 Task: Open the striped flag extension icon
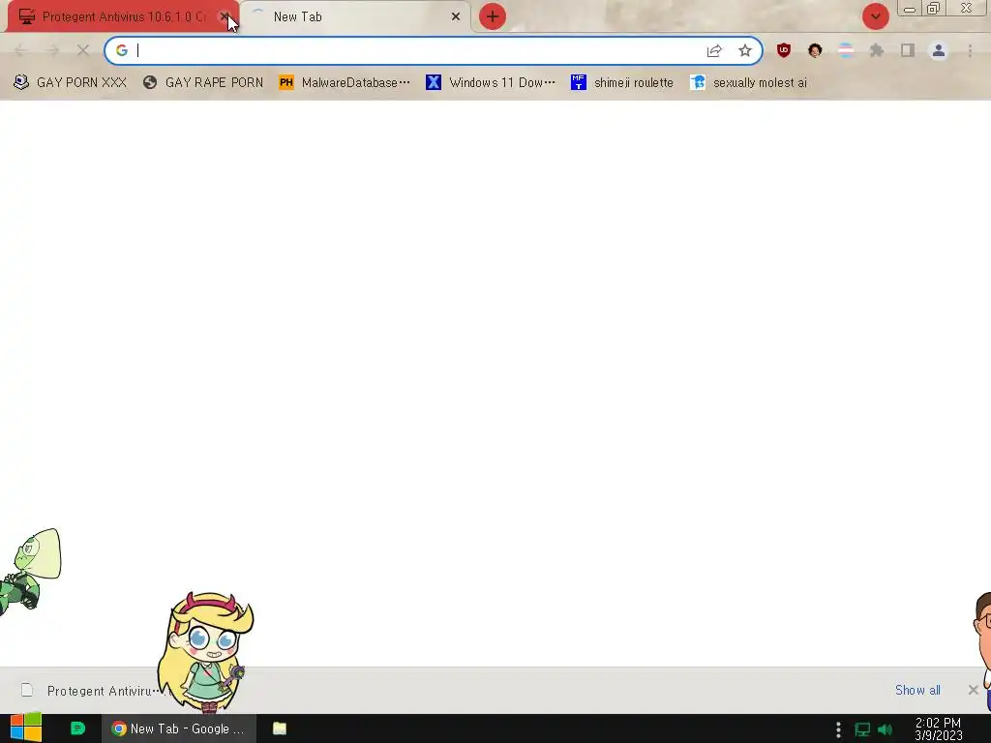[846, 50]
